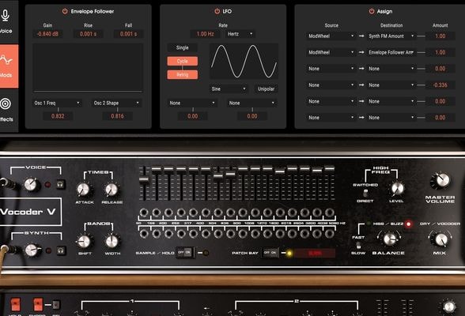Click the yellow Patch Bay indicator LED

click(x=289, y=253)
